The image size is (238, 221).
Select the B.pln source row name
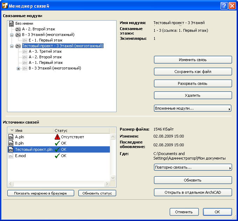[x=20, y=143]
